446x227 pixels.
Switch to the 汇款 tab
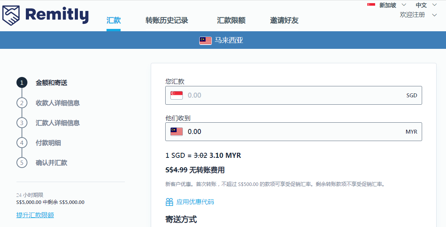coord(114,21)
